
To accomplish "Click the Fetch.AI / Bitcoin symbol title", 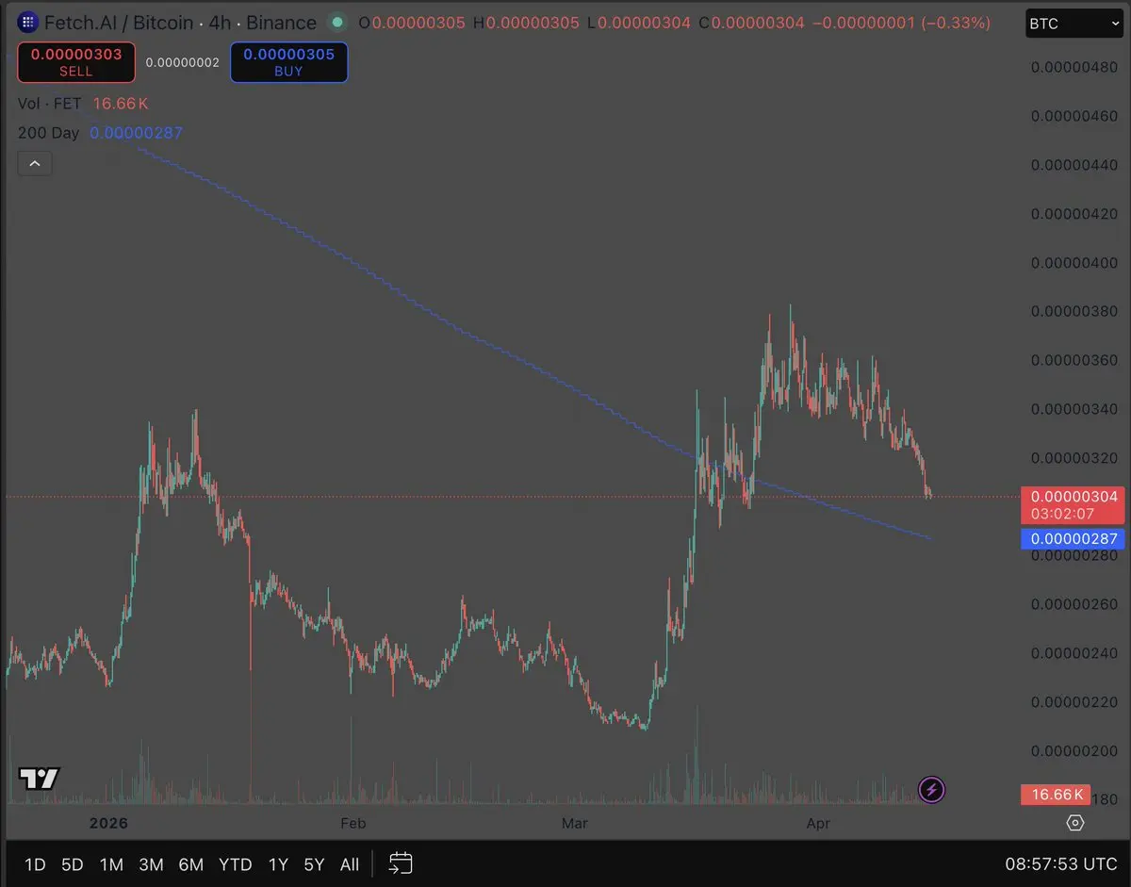I will [x=120, y=23].
